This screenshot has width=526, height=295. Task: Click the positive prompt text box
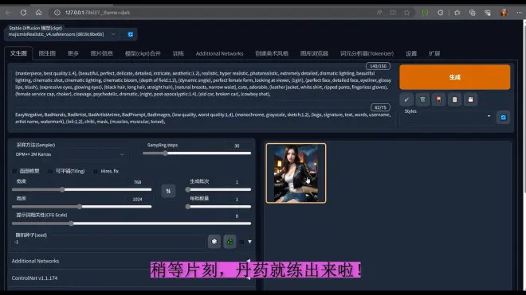[x=203, y=83]
